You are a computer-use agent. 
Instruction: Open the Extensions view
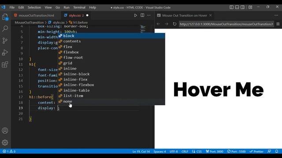click(x=5, y=65)
